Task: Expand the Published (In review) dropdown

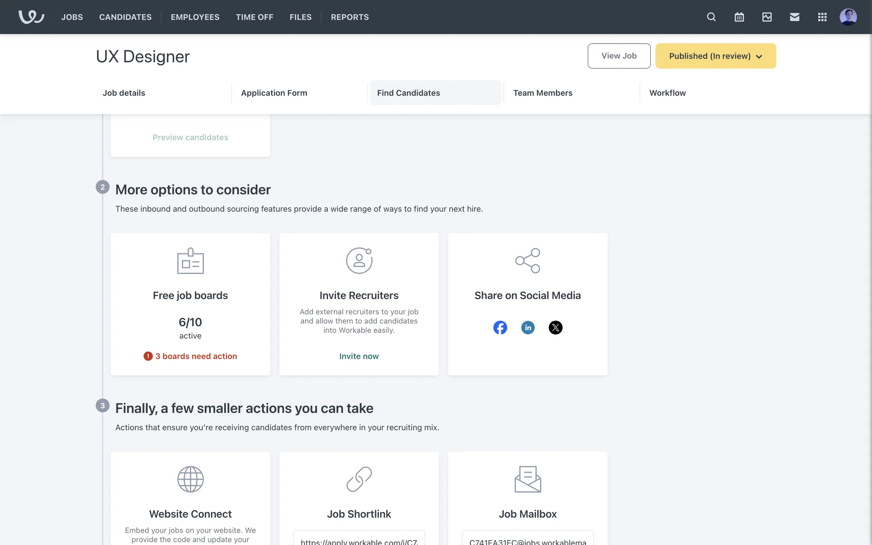Action: point(715,56)
